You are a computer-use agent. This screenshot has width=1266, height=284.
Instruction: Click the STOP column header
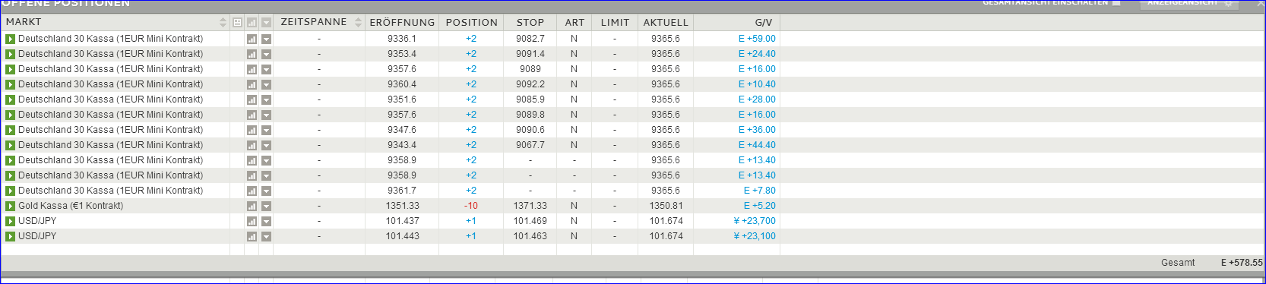tap(530, 22)
